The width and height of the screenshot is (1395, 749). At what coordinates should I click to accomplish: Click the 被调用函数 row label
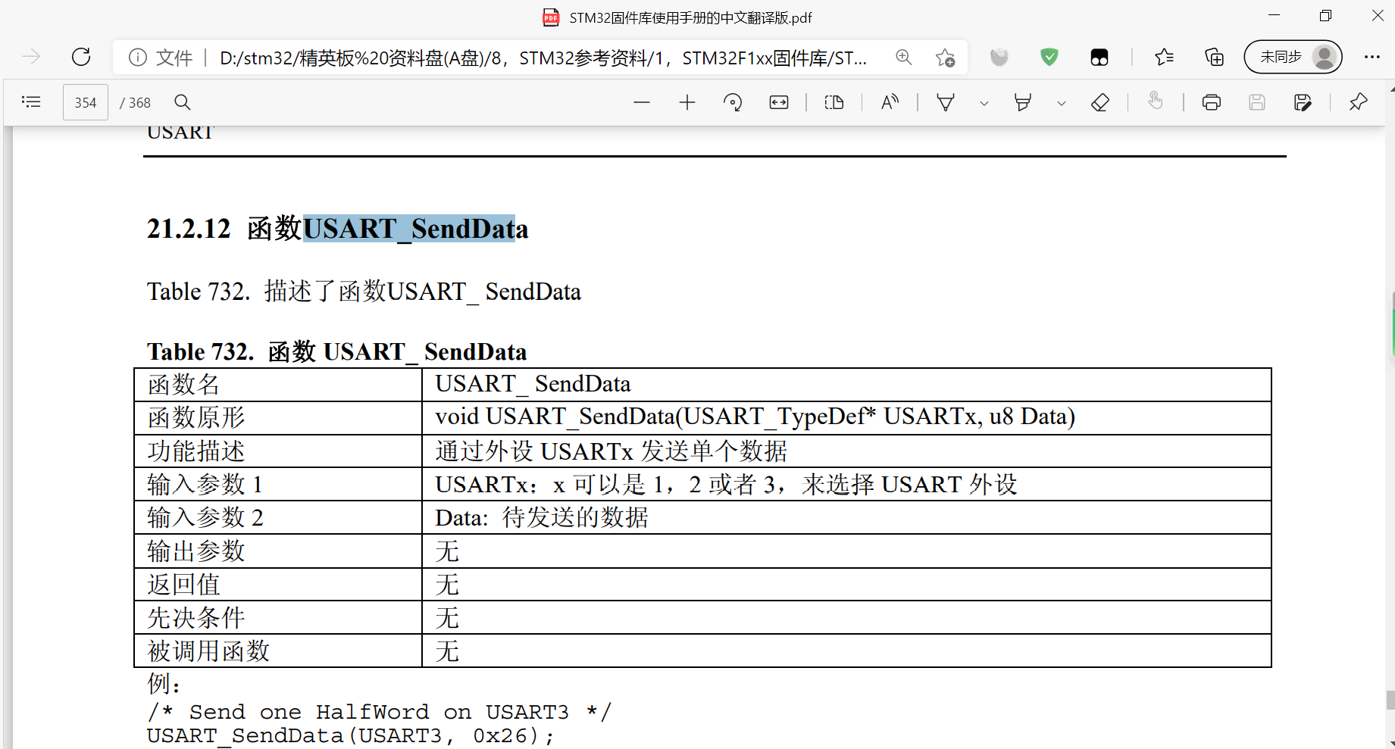pos(208,651)
